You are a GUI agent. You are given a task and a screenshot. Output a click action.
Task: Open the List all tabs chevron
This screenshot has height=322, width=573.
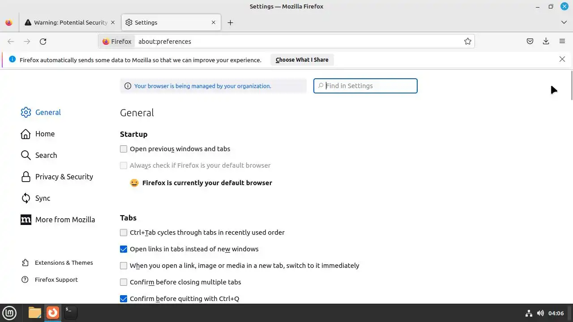pyautogui.click(x=564, y=22)
